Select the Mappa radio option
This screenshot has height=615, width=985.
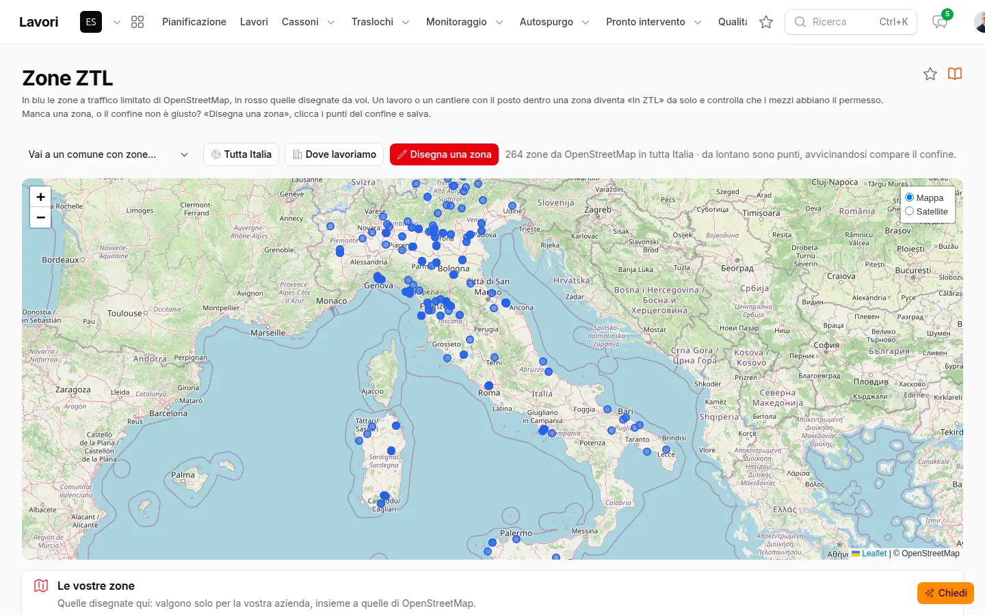coord(910,197)
